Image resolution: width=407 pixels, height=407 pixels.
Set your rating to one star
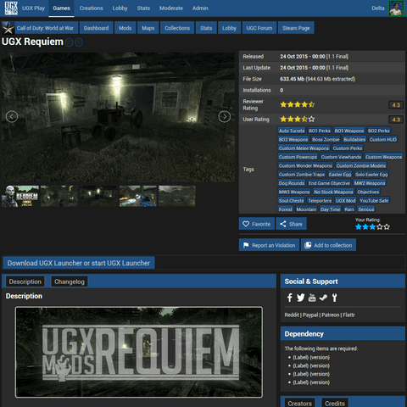tap(359, 226)
